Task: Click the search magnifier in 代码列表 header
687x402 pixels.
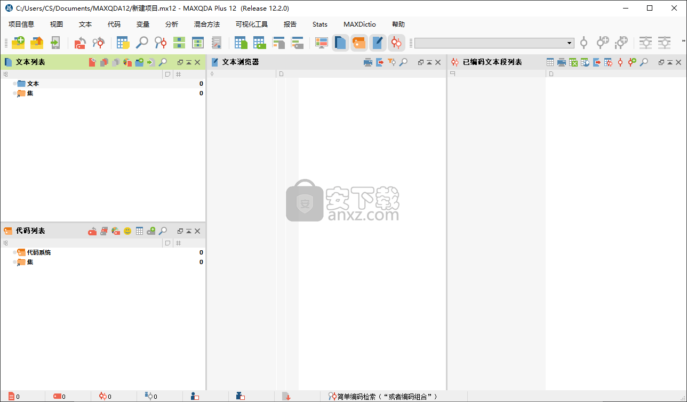Action: pyautogui.click(x=163, y=231)
